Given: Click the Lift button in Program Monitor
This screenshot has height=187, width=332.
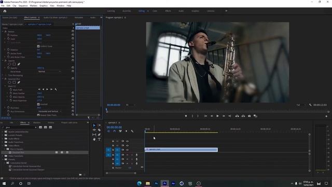Looking at the screenshot, I should (237, 116).
